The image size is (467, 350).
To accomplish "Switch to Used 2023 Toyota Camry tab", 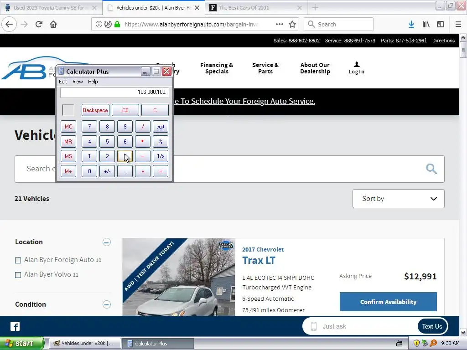I will pyautogui.click(x=51, y=8).
